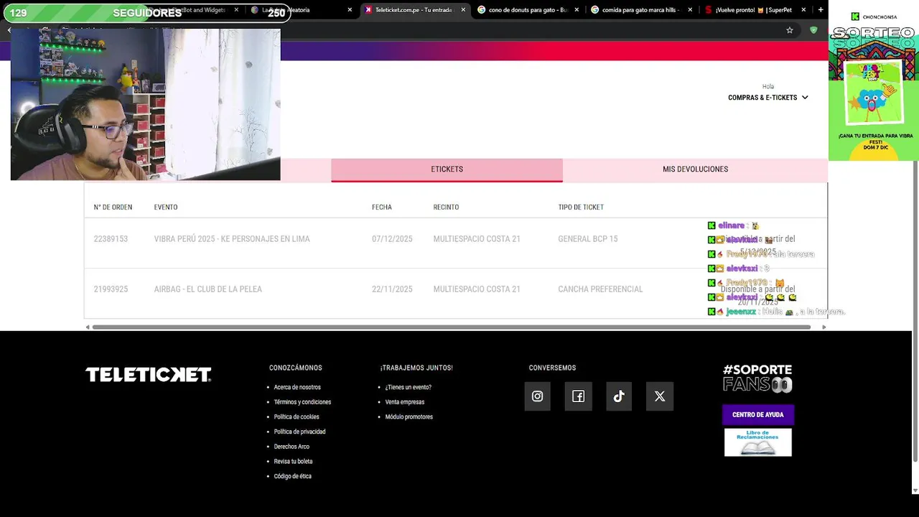919x517 pixels.
Task: Bookmark this page with the star icon
Action: click(x=790, y=30)
